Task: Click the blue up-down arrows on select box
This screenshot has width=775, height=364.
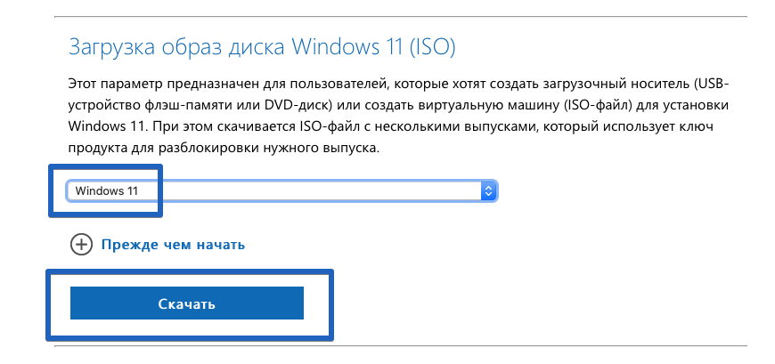Action: tap(488, 190)
